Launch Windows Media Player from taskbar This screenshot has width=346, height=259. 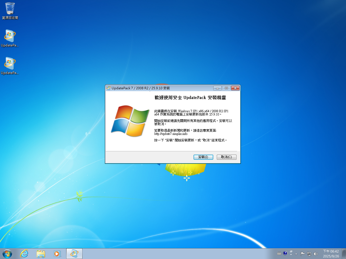pos(57,254)
